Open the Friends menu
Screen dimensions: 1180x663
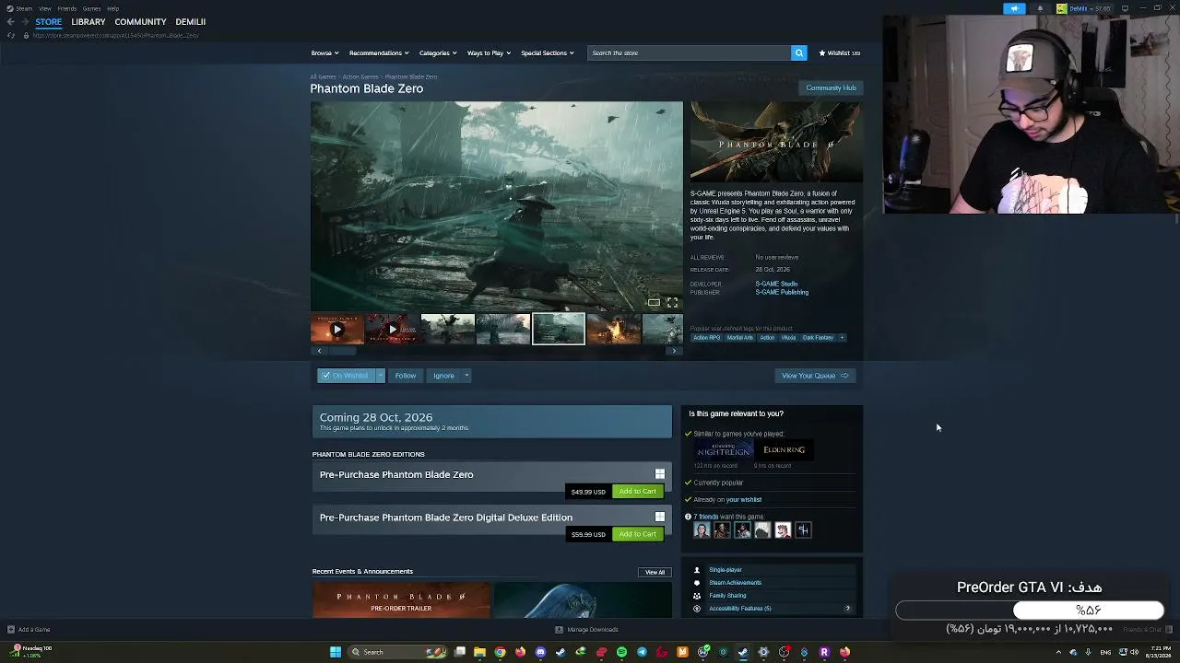point(67,8)
